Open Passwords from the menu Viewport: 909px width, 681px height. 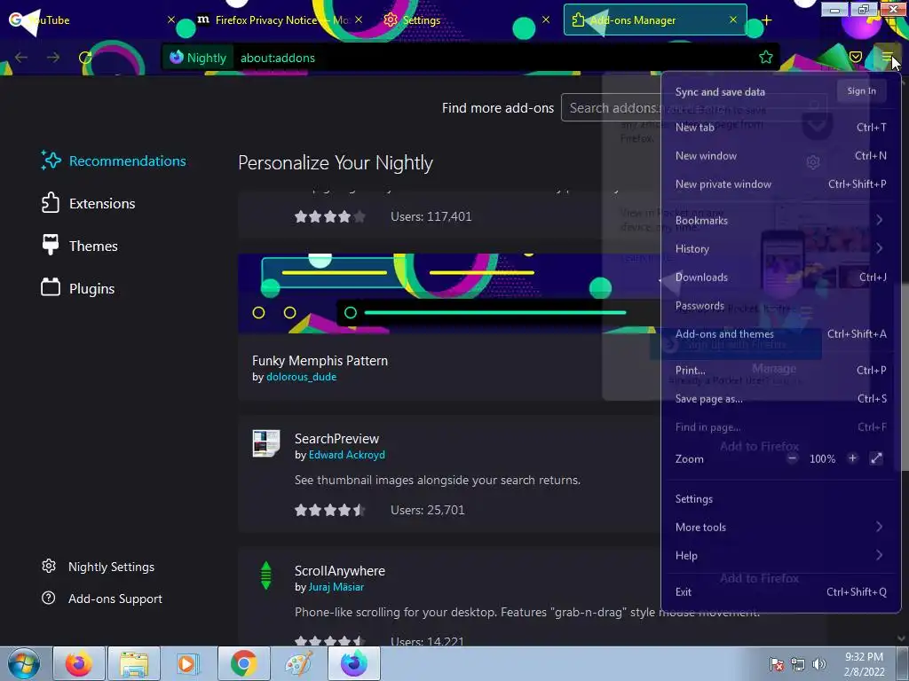780,306
